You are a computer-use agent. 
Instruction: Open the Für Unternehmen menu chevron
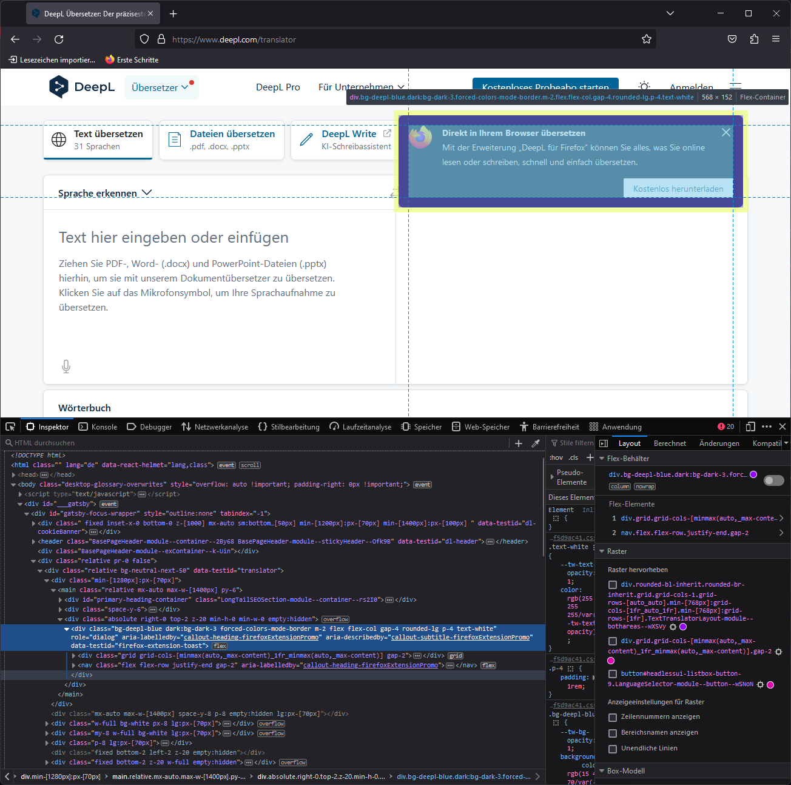[x=402, y=87]
